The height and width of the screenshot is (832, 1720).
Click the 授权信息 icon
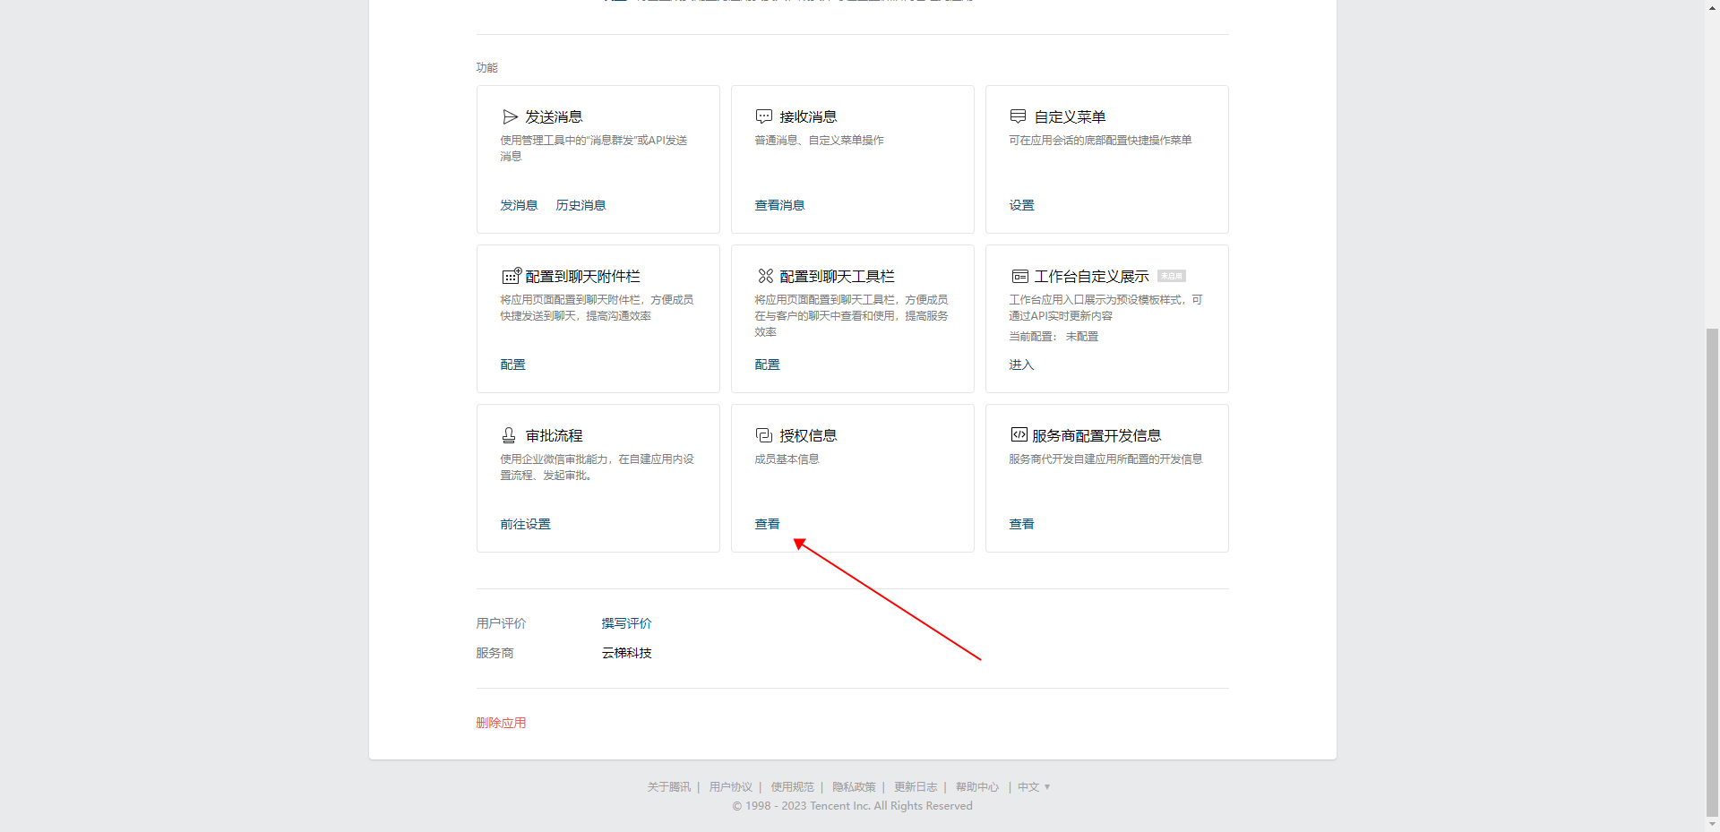click(x=764, y=435)
